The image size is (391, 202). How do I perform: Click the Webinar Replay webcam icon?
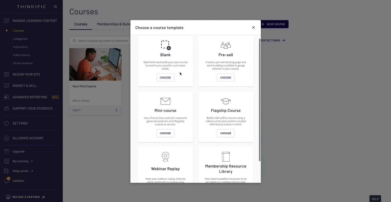165,157
